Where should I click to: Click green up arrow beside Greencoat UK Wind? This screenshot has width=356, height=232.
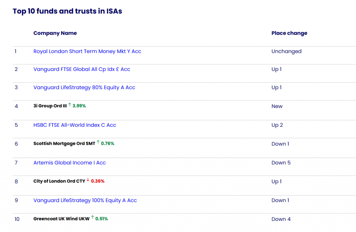point(92,218)
